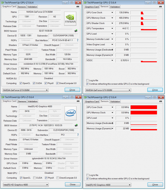The width and height of the screenshot is (166, 190).
Task: Open GPU Load dropdown in Intel Sensors window
Action: coord(113,118)
